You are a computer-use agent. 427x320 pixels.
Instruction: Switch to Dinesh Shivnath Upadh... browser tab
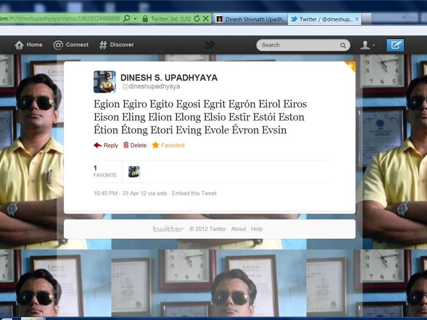(x=250, y=19)
